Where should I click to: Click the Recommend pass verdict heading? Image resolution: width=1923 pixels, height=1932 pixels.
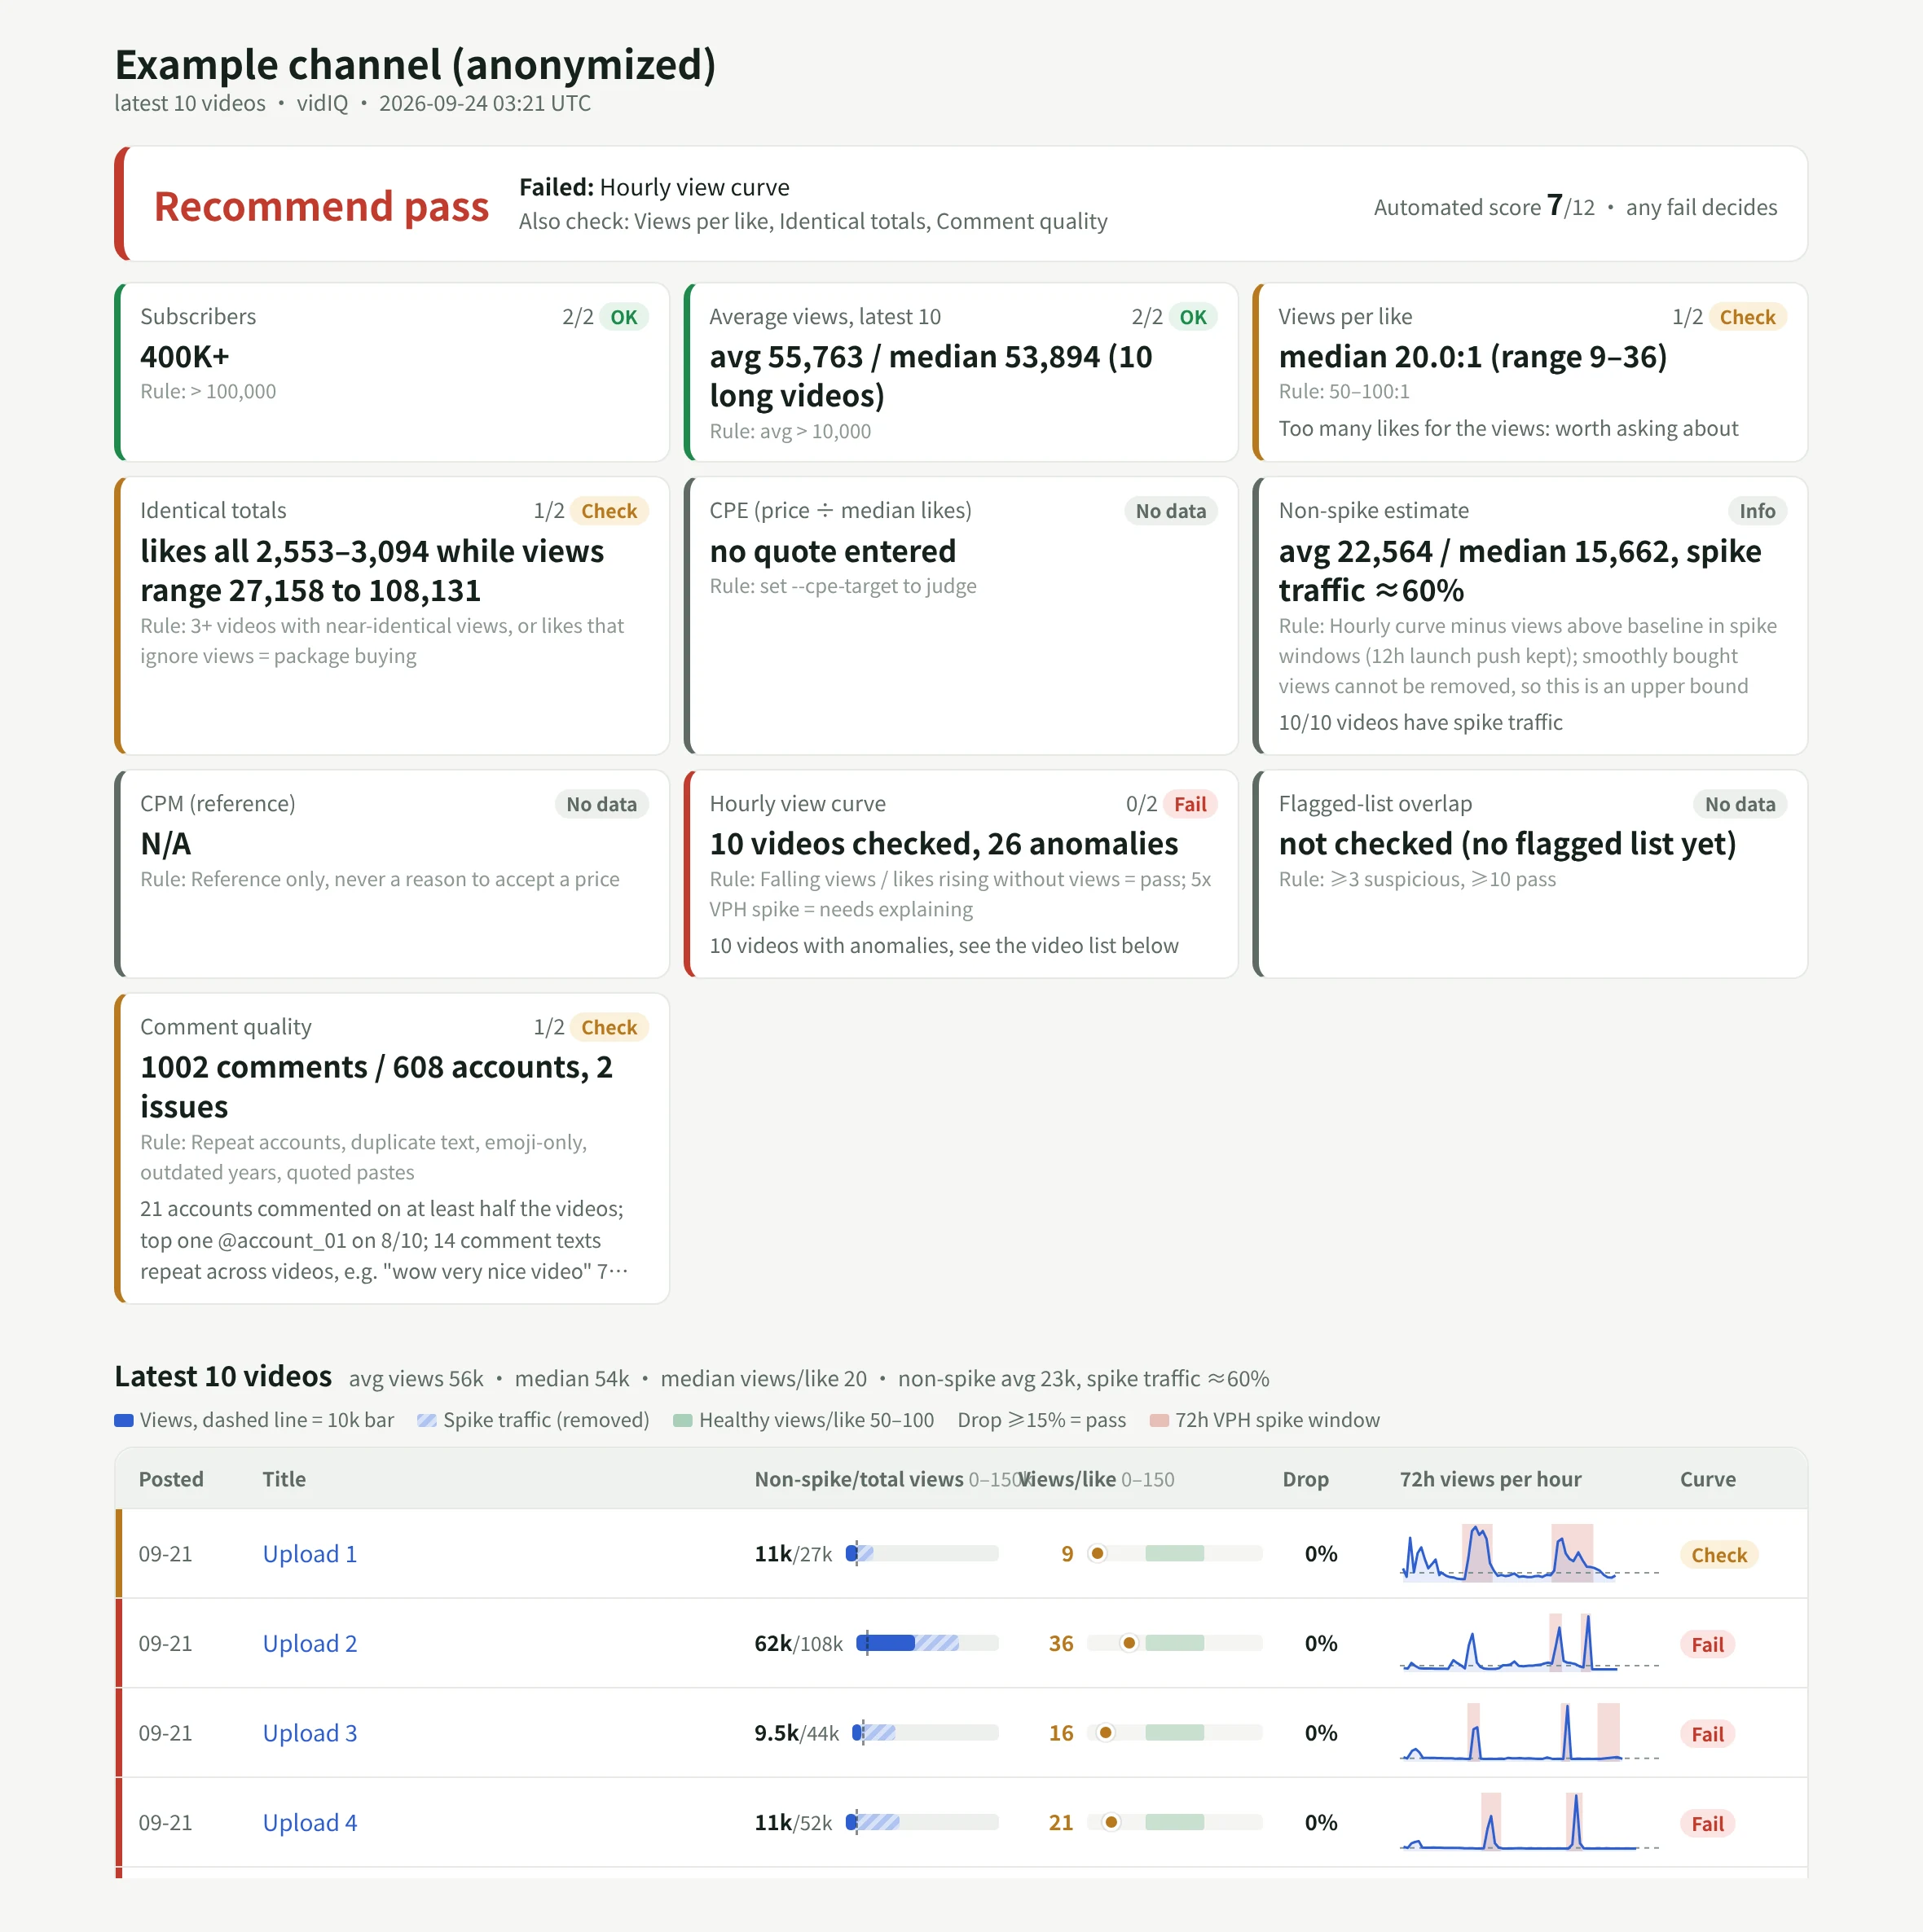tap(321, 206)
